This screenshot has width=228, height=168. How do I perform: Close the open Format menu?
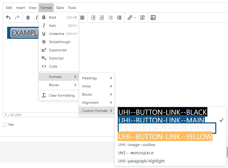46,8
